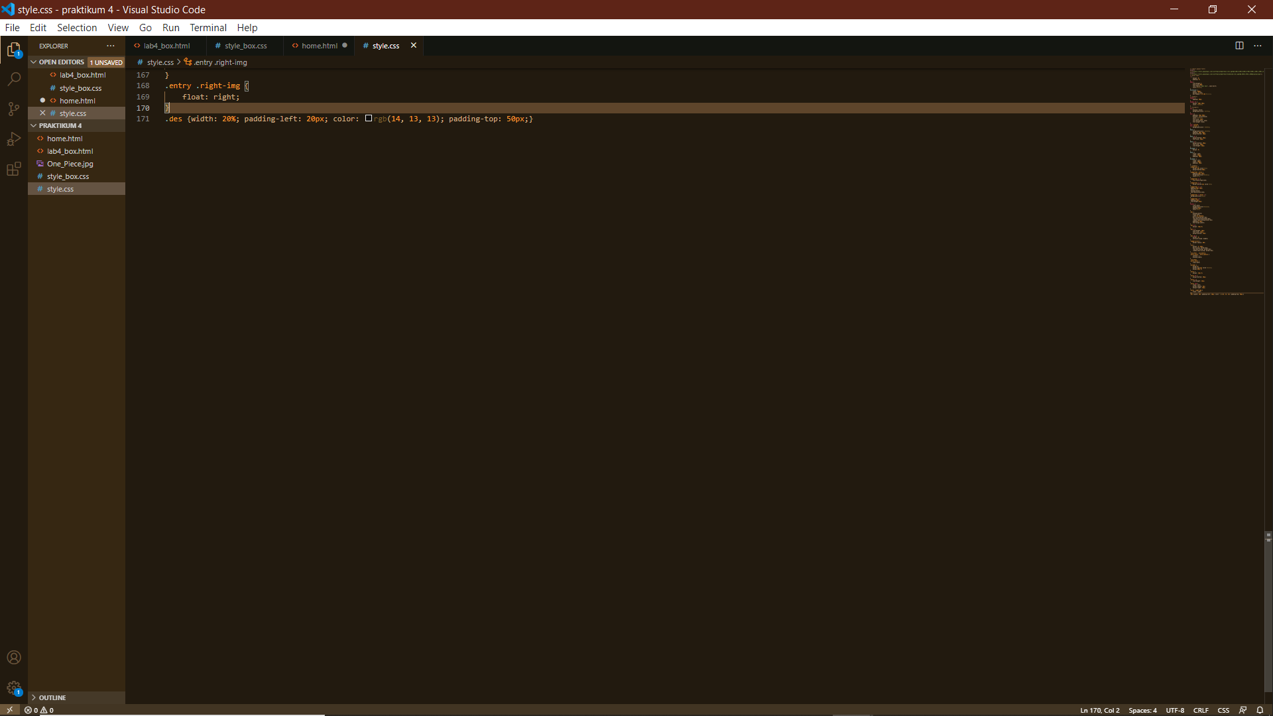Open Explorer views and more actions menu
The image size is (1273, 716).
point(111,46)
